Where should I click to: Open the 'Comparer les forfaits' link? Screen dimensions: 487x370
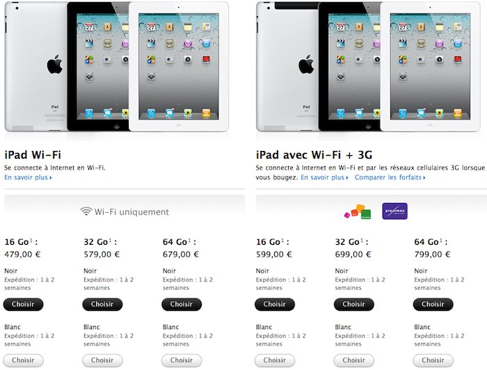pos(390,177)
